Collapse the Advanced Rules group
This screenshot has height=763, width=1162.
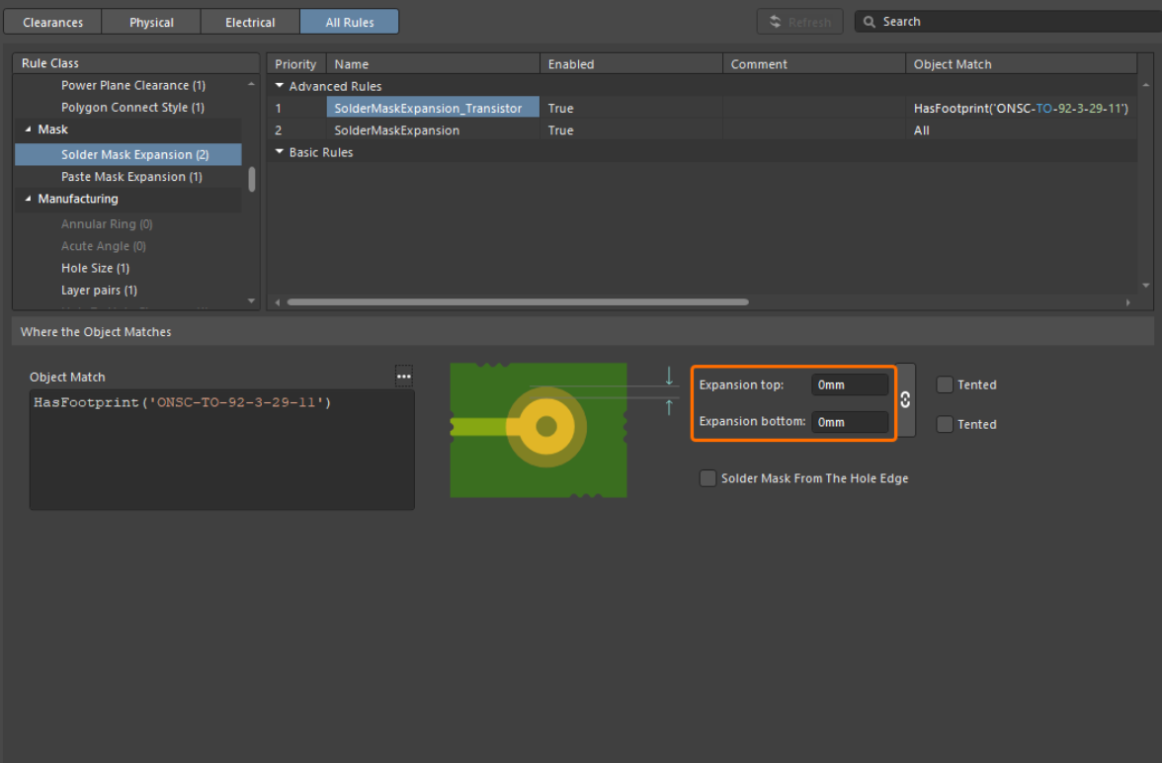click(x=280, y=86)
